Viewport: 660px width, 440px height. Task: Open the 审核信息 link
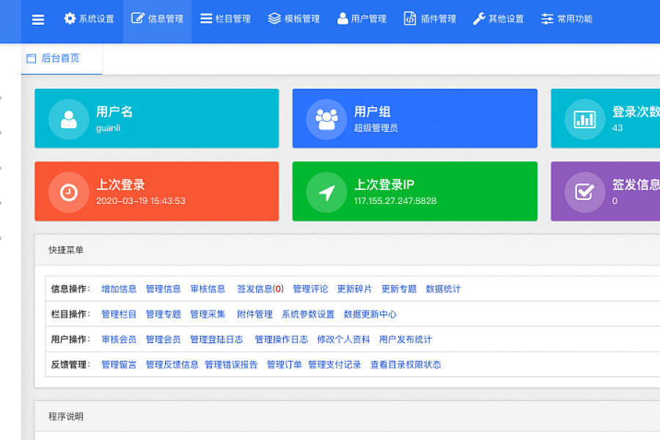click(208, 289)
